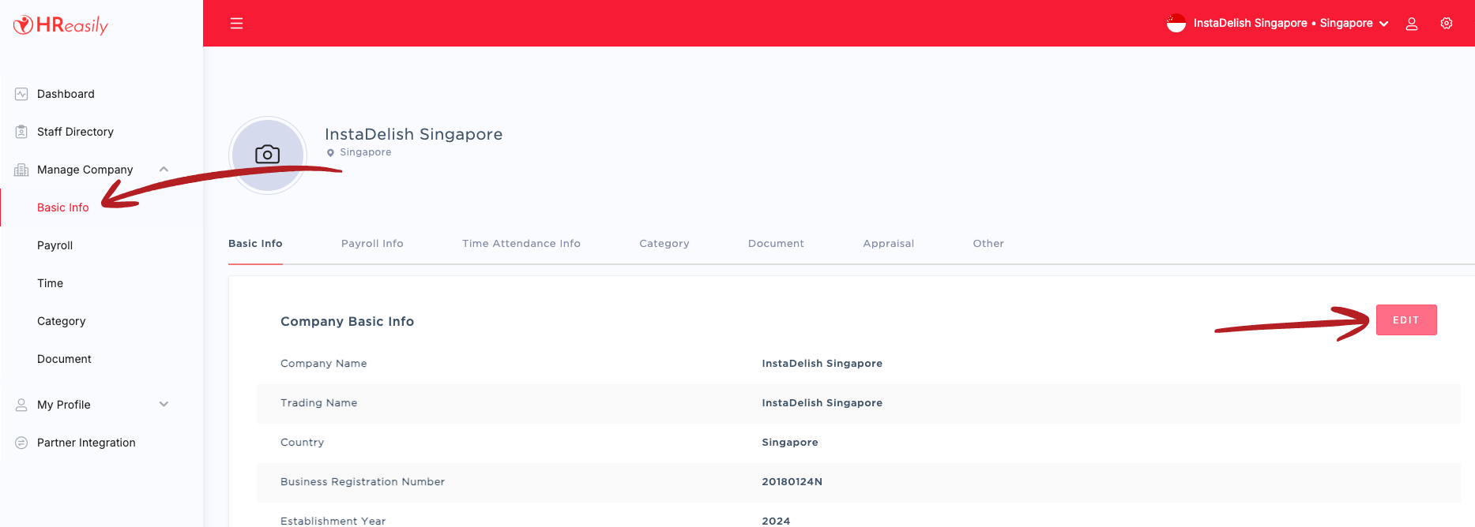The height and width of the screenshot is (527, 1475).
Task: Go to Dashboard in sidebar
Action: (66, 94)
